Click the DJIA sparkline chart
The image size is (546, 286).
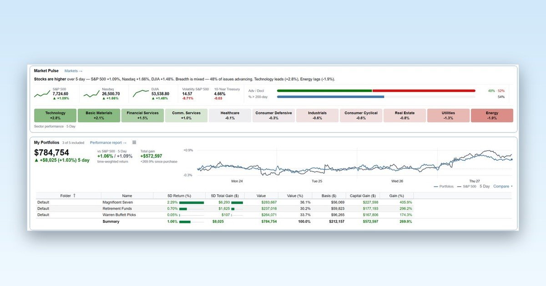click(x=141, y=94)
